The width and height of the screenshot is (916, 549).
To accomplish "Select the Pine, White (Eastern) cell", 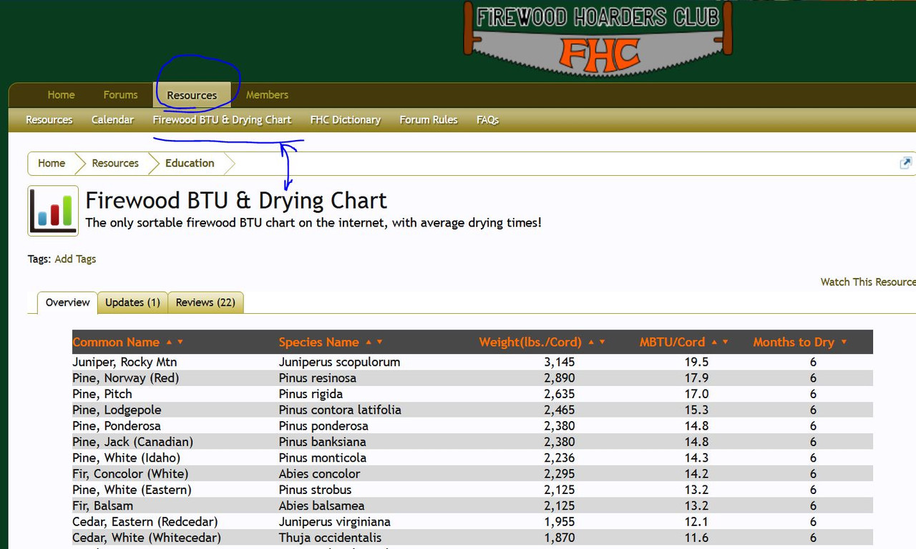I will coord(132,490).
